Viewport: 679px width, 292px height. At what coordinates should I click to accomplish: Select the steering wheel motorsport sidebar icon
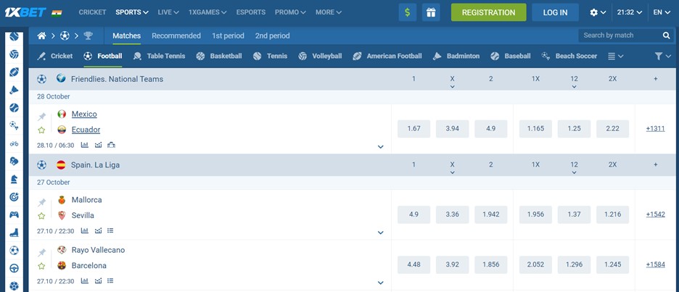tap(15, 268)
